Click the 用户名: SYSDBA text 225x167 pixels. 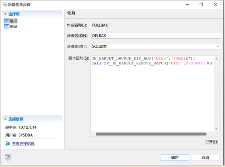[x=19, y=135]
